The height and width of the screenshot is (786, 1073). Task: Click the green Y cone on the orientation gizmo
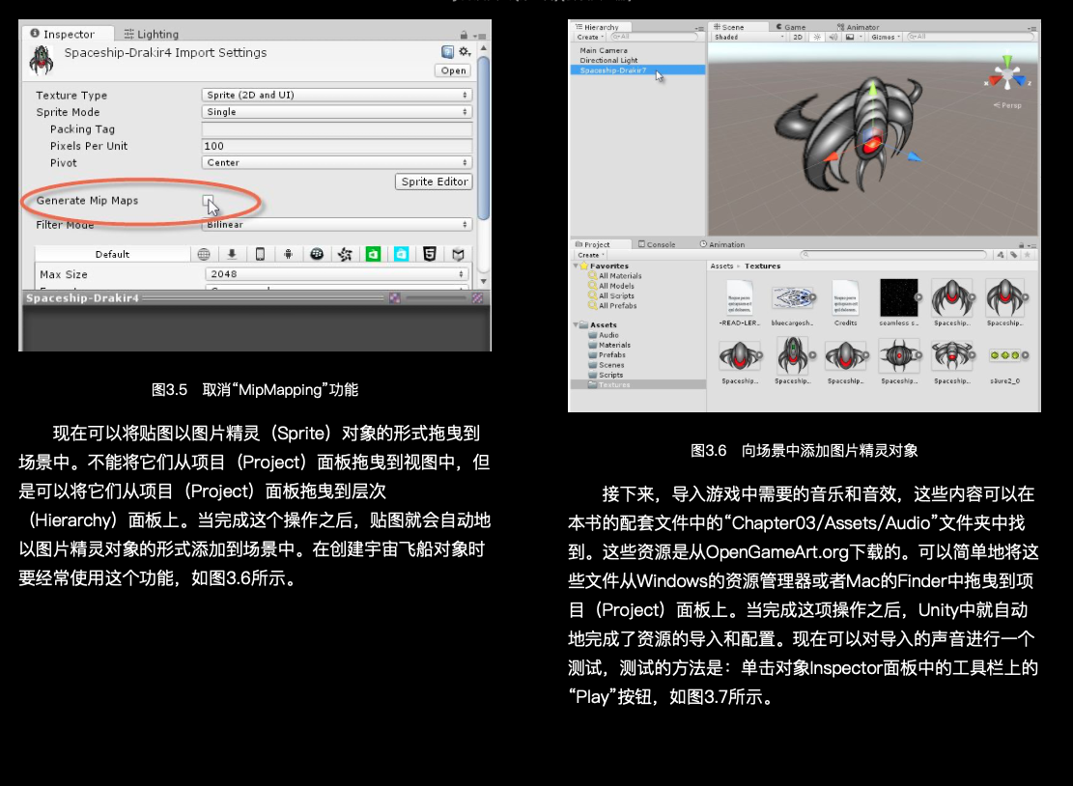1007,61
